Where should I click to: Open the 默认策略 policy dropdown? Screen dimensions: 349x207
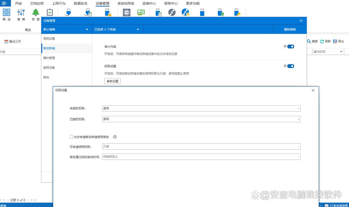pos(66,29)
